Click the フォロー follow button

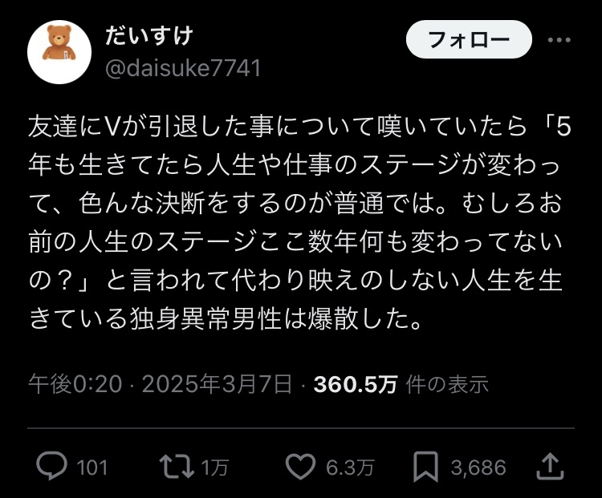pyautogui.click(x=469, y=39)
